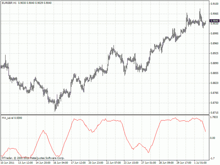Click the 29 Jun 17:00 time label

[184, 162]
